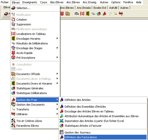Switch to the AdrUtil tab

[113, 8]
